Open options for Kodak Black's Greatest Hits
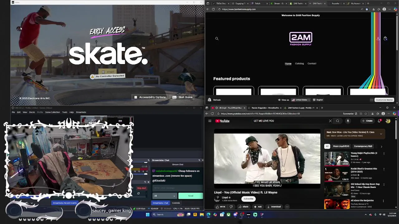 [x=384, y=169]
